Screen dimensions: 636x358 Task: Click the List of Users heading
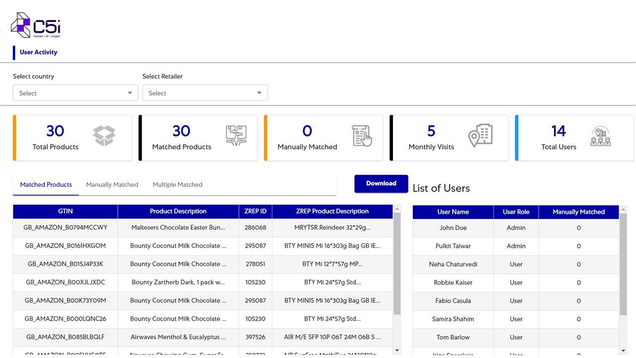pyautogui.click(x=441, y=188)
